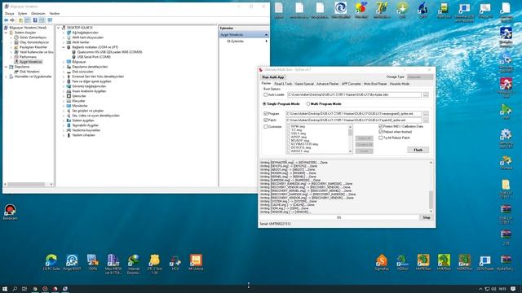
Task: Expand the Disk sürücüleri node
Action: click(x=64, y=72)
